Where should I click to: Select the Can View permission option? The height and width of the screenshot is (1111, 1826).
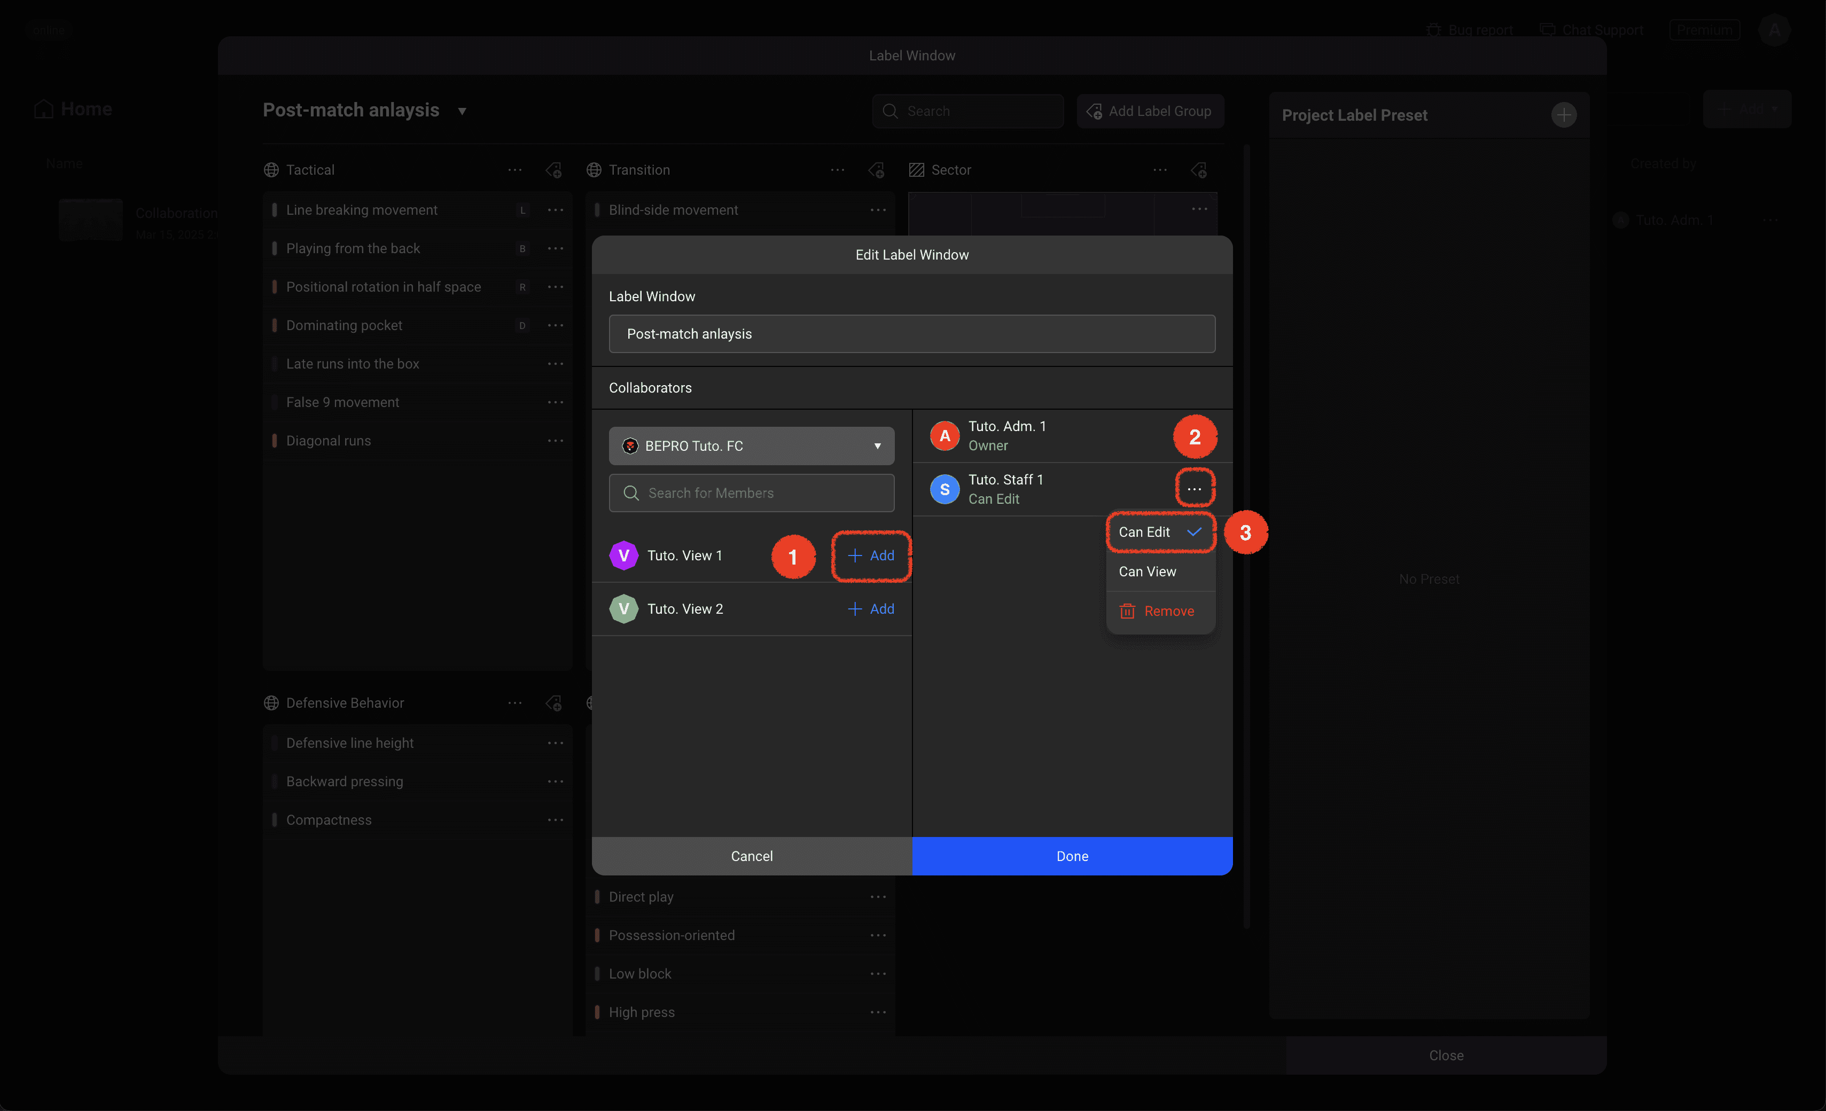[x=1147, y=572]
